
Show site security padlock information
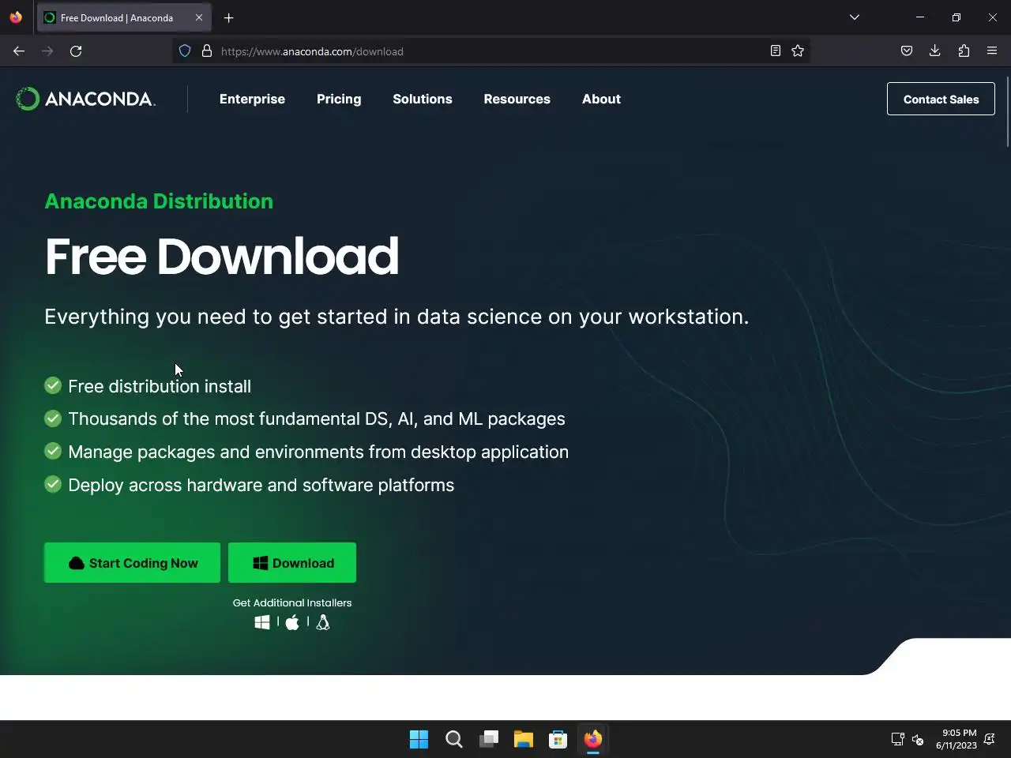(207, 51)
